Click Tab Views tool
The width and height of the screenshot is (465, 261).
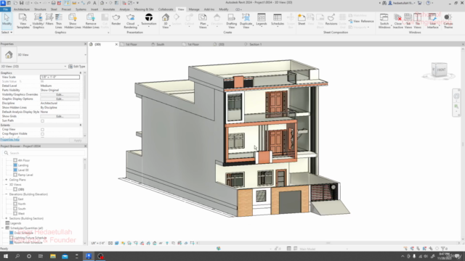pos(408,21)
